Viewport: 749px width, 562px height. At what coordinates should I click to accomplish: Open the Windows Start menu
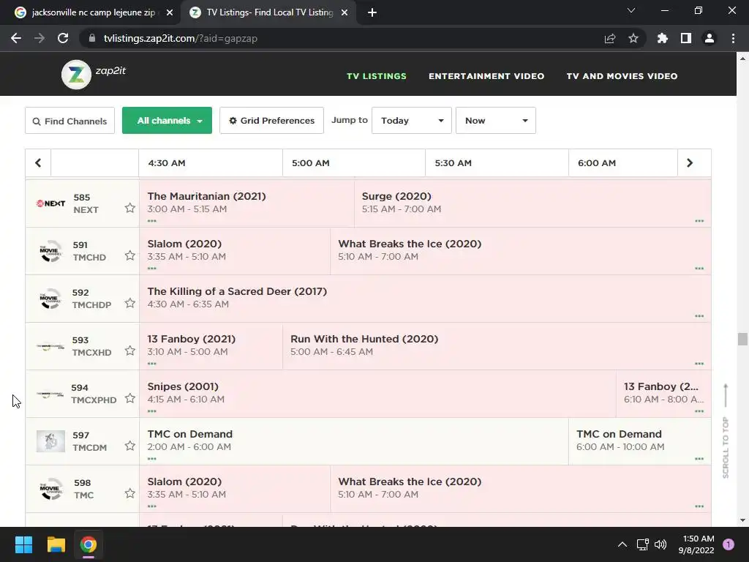[x=23, y=544]
